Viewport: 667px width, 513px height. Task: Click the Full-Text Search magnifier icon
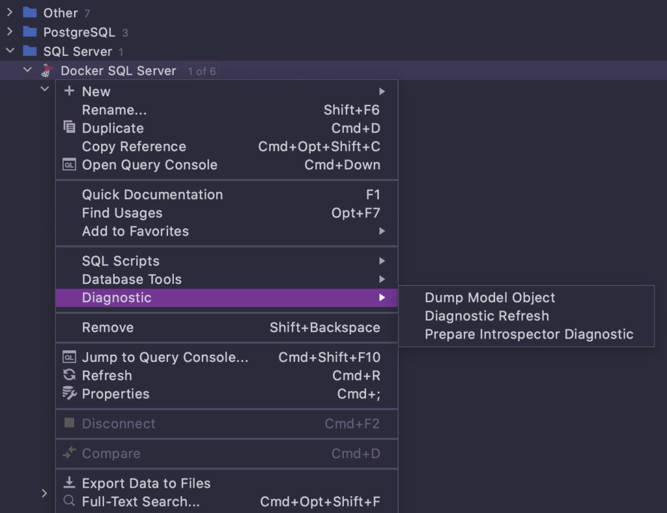click(x=69, y=501)
